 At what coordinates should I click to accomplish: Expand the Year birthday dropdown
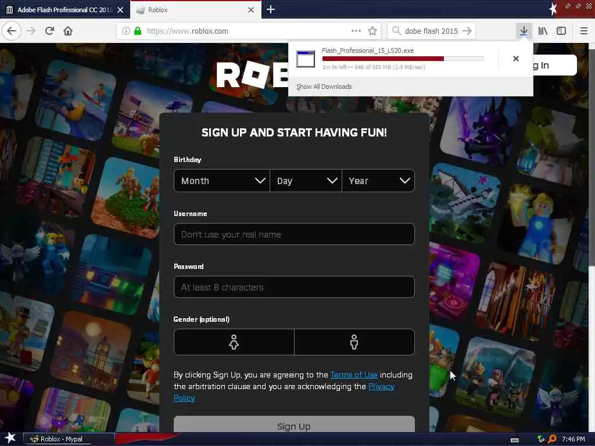(378, 181)
